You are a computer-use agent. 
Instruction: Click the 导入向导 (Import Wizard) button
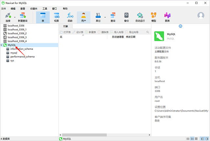(x=117, y=32)
